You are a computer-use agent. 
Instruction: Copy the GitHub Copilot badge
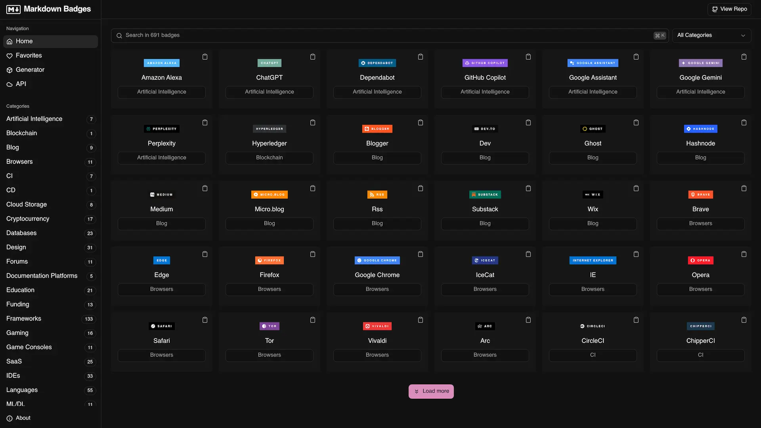click(x=528, y=57)
